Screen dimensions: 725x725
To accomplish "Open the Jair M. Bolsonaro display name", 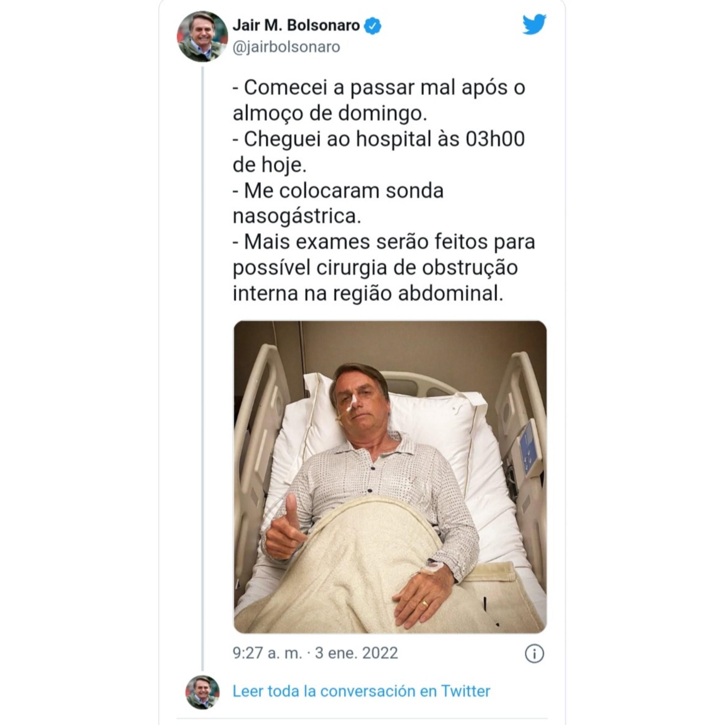I will (x=296, y=25).
